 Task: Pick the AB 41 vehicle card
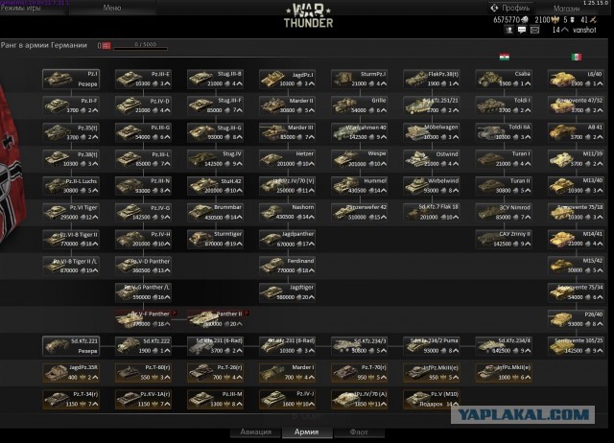coord(576,132)
